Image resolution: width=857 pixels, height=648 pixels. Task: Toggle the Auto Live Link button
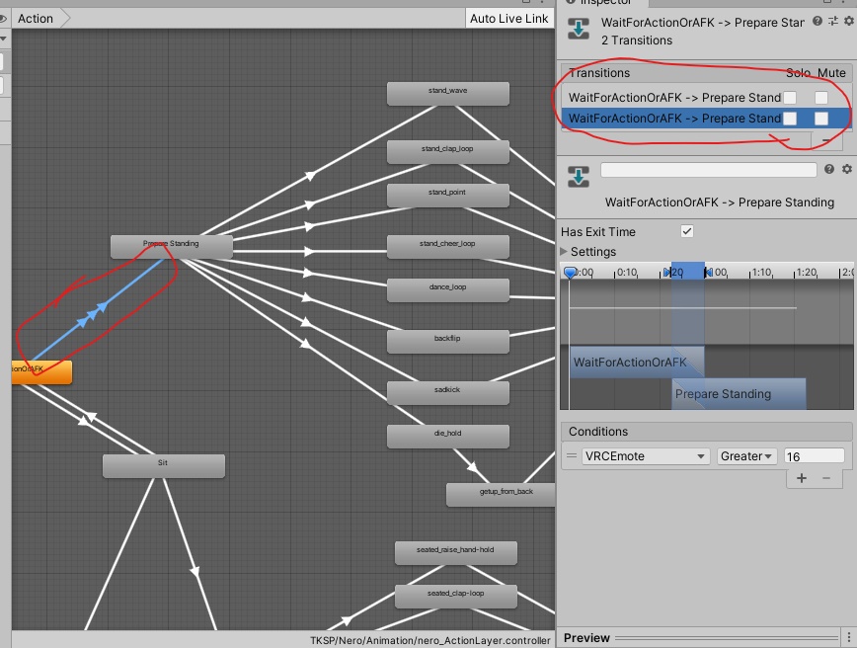[x=508, y=19]
